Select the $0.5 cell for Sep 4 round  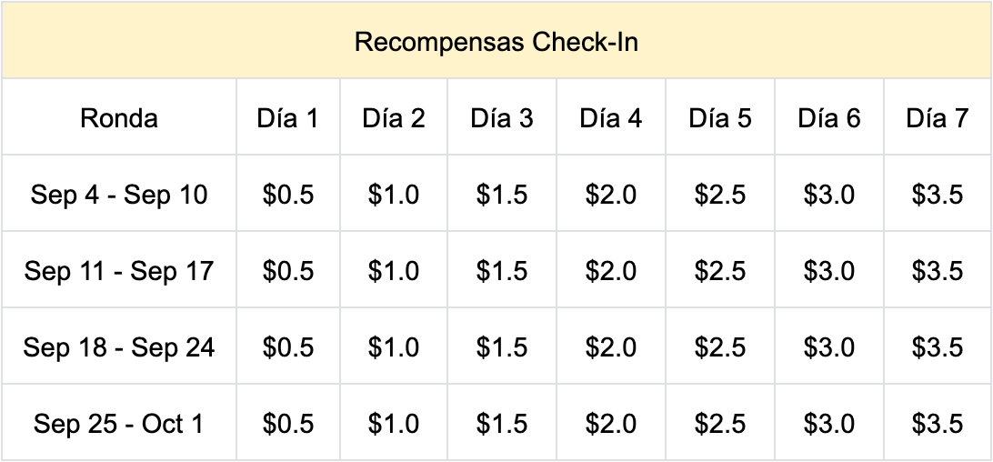pyautogui.click(x=287, y=195)
